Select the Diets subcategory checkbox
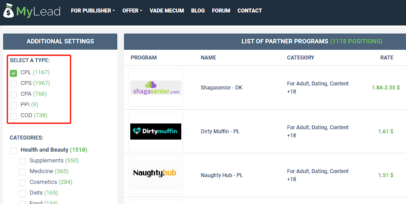The image size is (406, 204). 22,193
